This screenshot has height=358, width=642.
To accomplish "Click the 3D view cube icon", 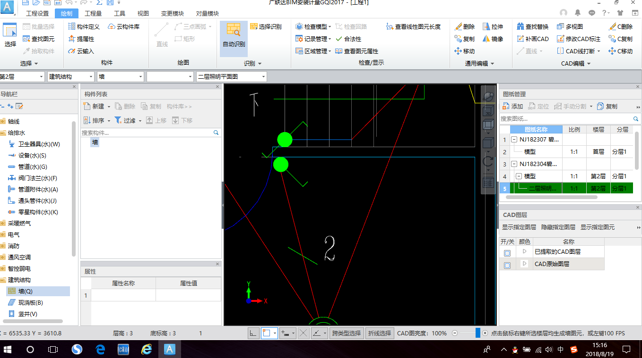I will (x=488, y=111).
